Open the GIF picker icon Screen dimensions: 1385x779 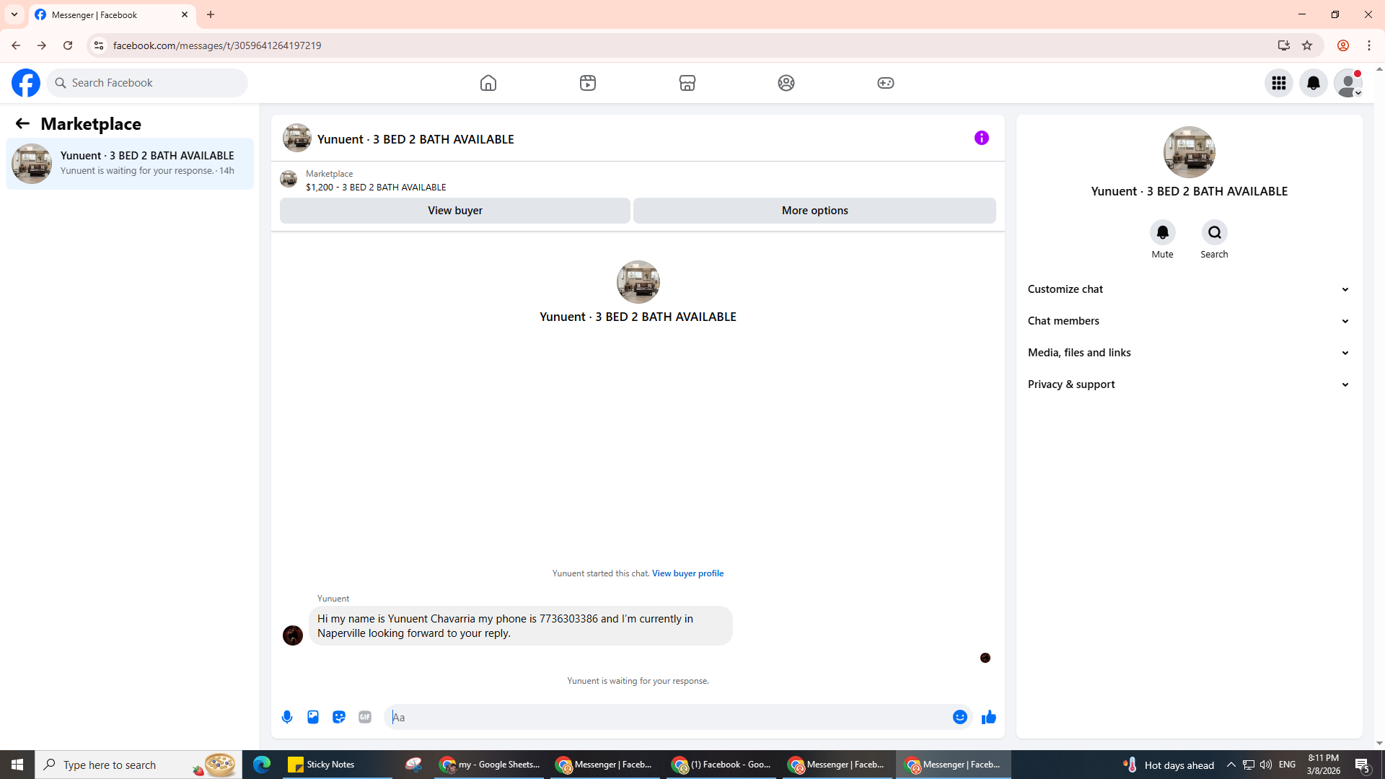click(365, 717)
